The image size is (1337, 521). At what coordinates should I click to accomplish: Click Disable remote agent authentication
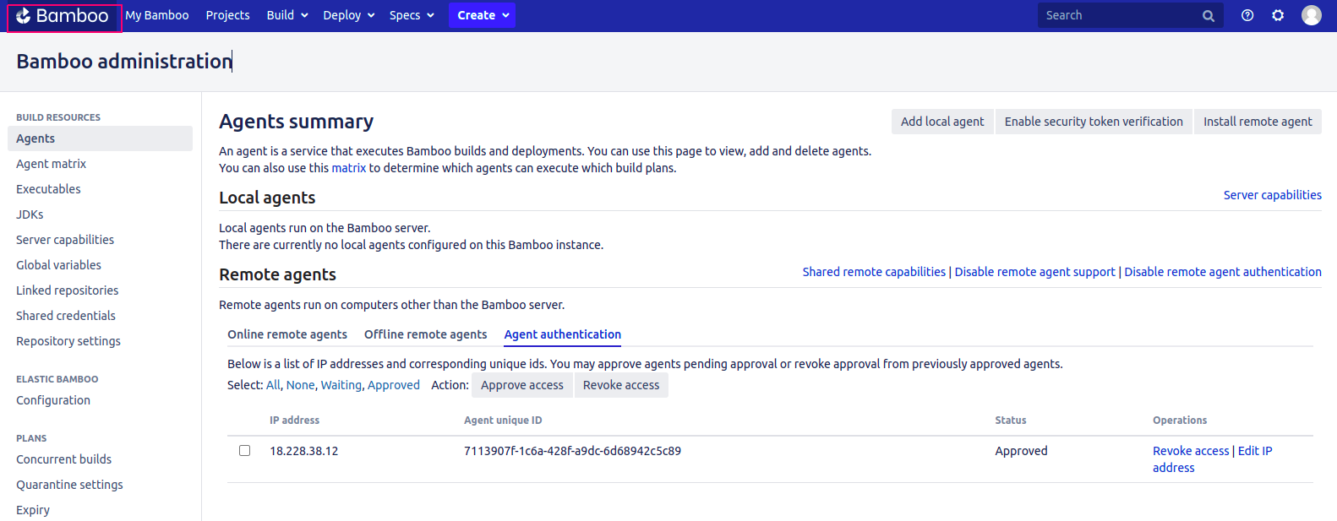coord(1223,272)
